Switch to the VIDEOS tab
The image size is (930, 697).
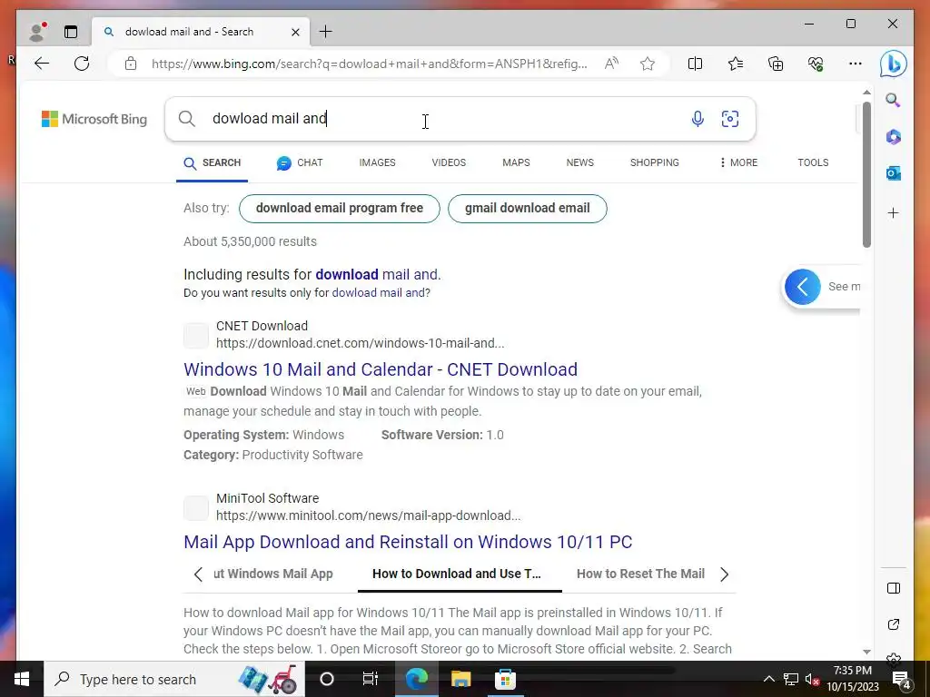(x=449, y=162)
